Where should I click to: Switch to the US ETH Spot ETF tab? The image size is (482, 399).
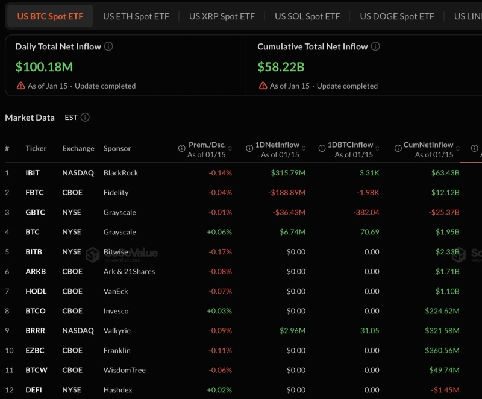click(136, 16)
